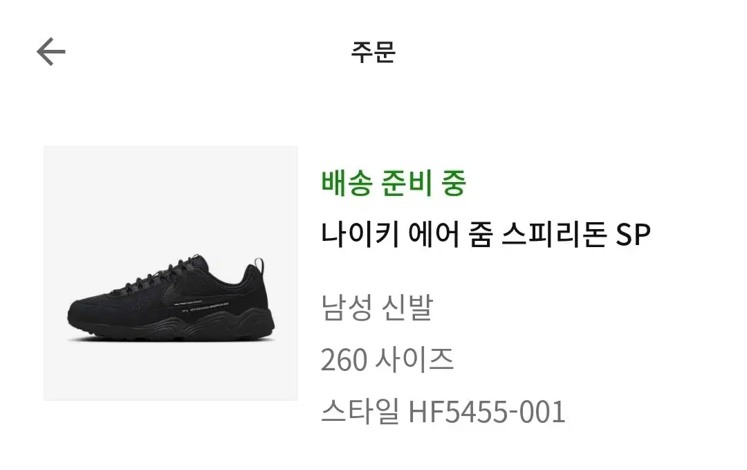Tap the SP suffix in product name
The image size is (747, 470).
(633, 234)
